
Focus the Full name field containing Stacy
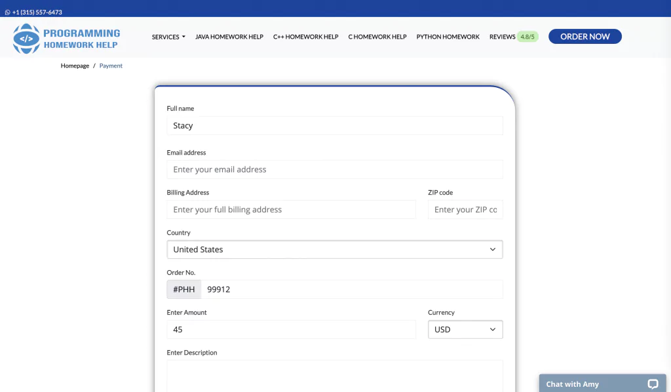pos(335,126)
